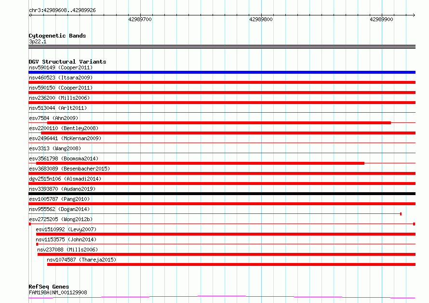Screen dimensions: 429x303
Task: Click the esv3561798 thick red bar
Action: coord(200,163)
